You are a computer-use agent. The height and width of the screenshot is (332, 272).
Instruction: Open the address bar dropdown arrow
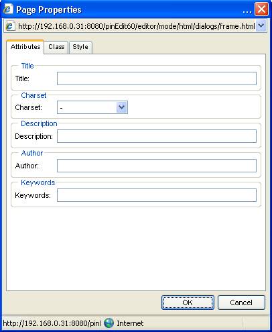tap(261, 26)
